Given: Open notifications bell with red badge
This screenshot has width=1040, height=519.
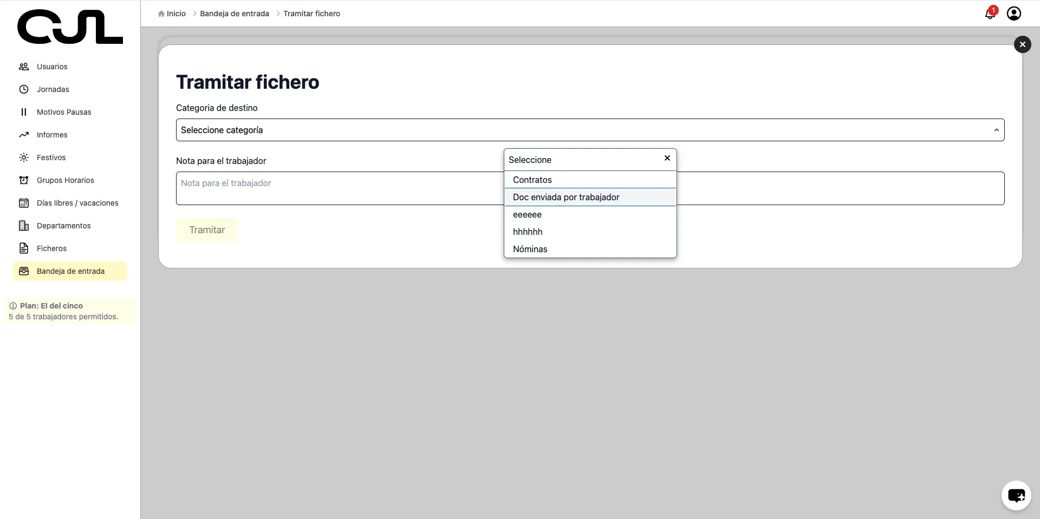Looking at the screenshot, I should pos(990,14).
